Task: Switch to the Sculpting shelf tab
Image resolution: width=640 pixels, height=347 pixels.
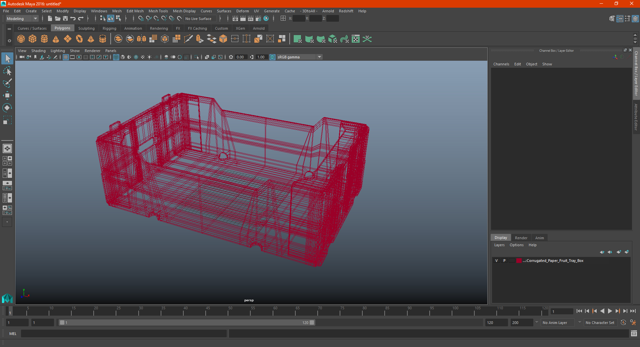Action: (86, 28)
